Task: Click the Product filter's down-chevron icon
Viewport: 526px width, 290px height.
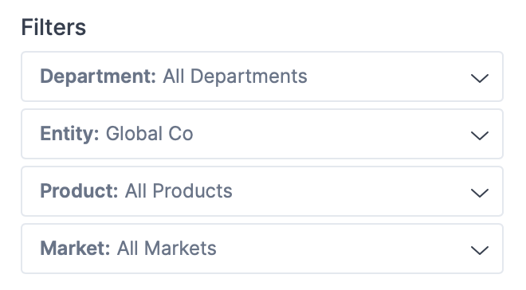Action: [x=479, y=193]
